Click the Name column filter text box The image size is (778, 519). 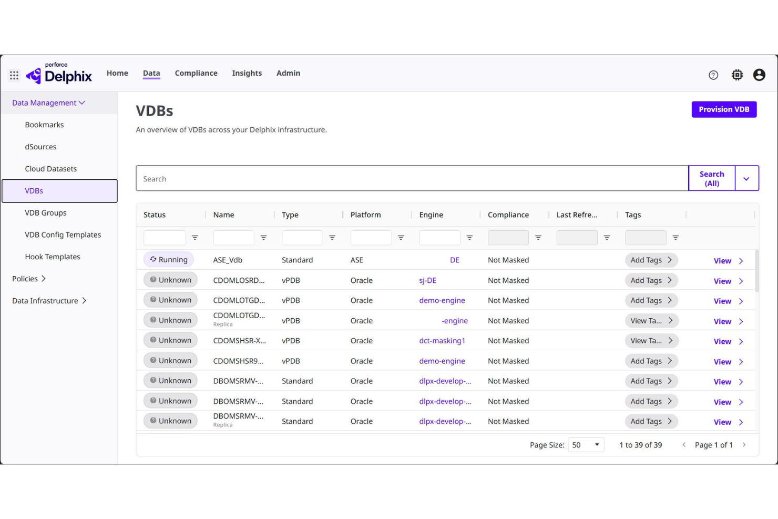coord(233,238)
